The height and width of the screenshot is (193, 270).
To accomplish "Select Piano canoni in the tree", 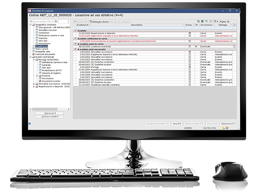I will [42, 48].
